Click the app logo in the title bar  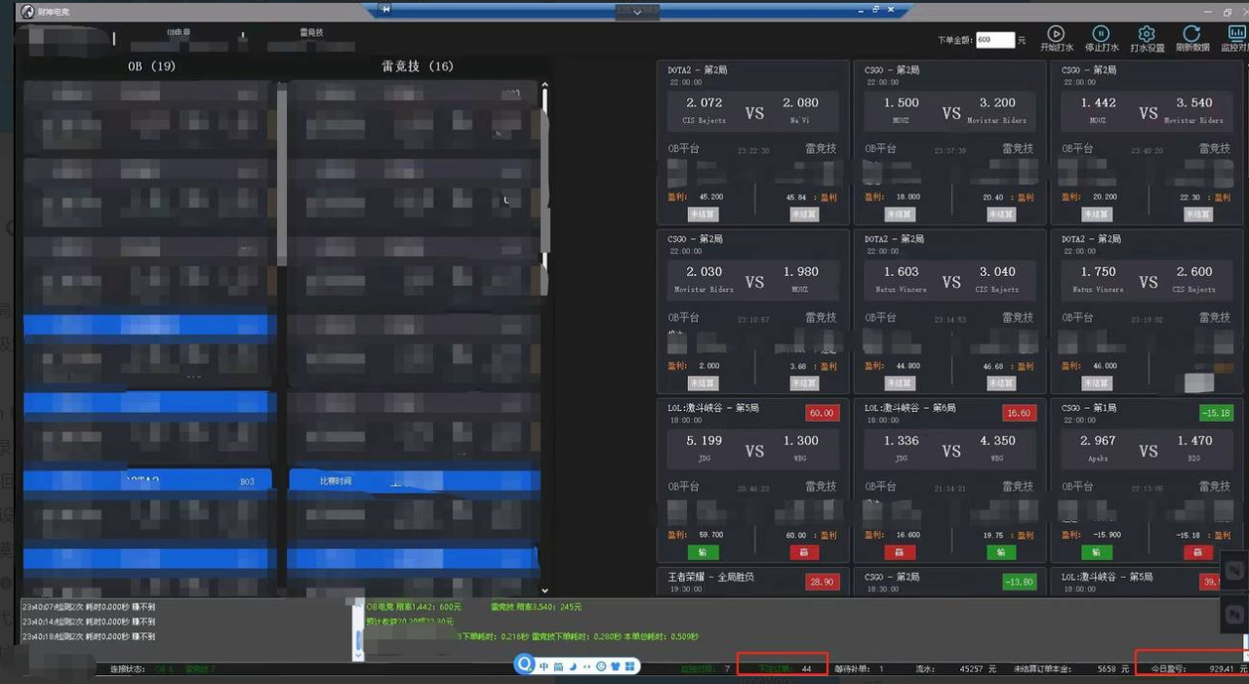[x=27, y=12]
